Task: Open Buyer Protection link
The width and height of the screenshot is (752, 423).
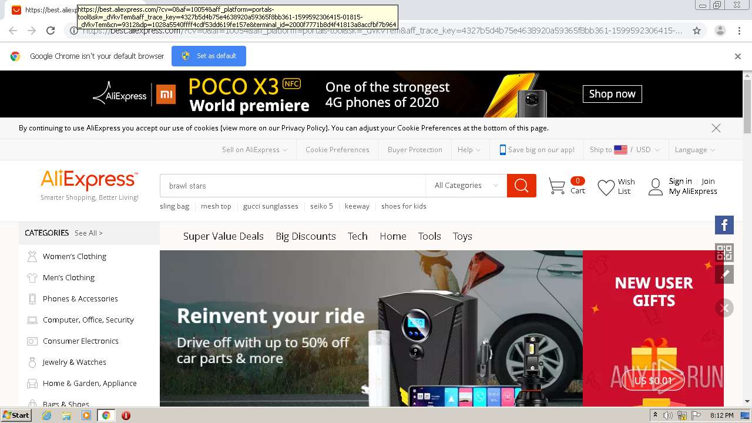Action: coord(415,150)
